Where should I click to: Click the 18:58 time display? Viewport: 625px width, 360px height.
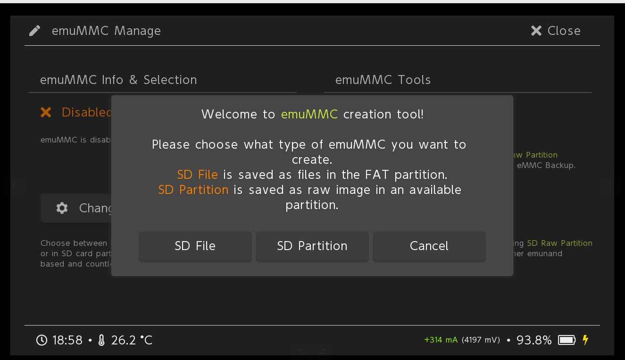(67, 340)
